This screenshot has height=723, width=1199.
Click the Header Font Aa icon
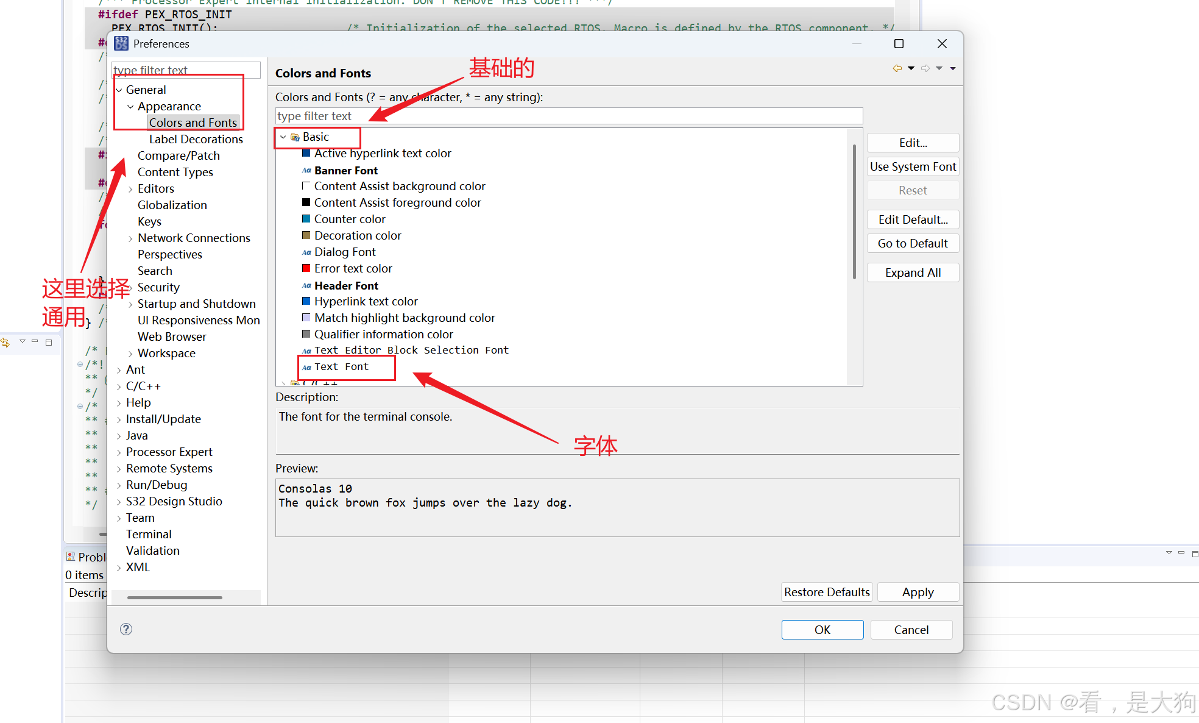[306, 285]
